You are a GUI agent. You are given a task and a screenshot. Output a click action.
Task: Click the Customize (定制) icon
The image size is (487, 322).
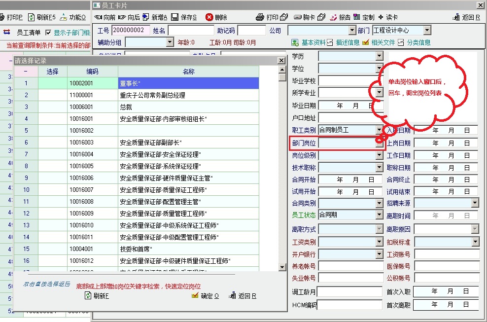coord(357,17)
